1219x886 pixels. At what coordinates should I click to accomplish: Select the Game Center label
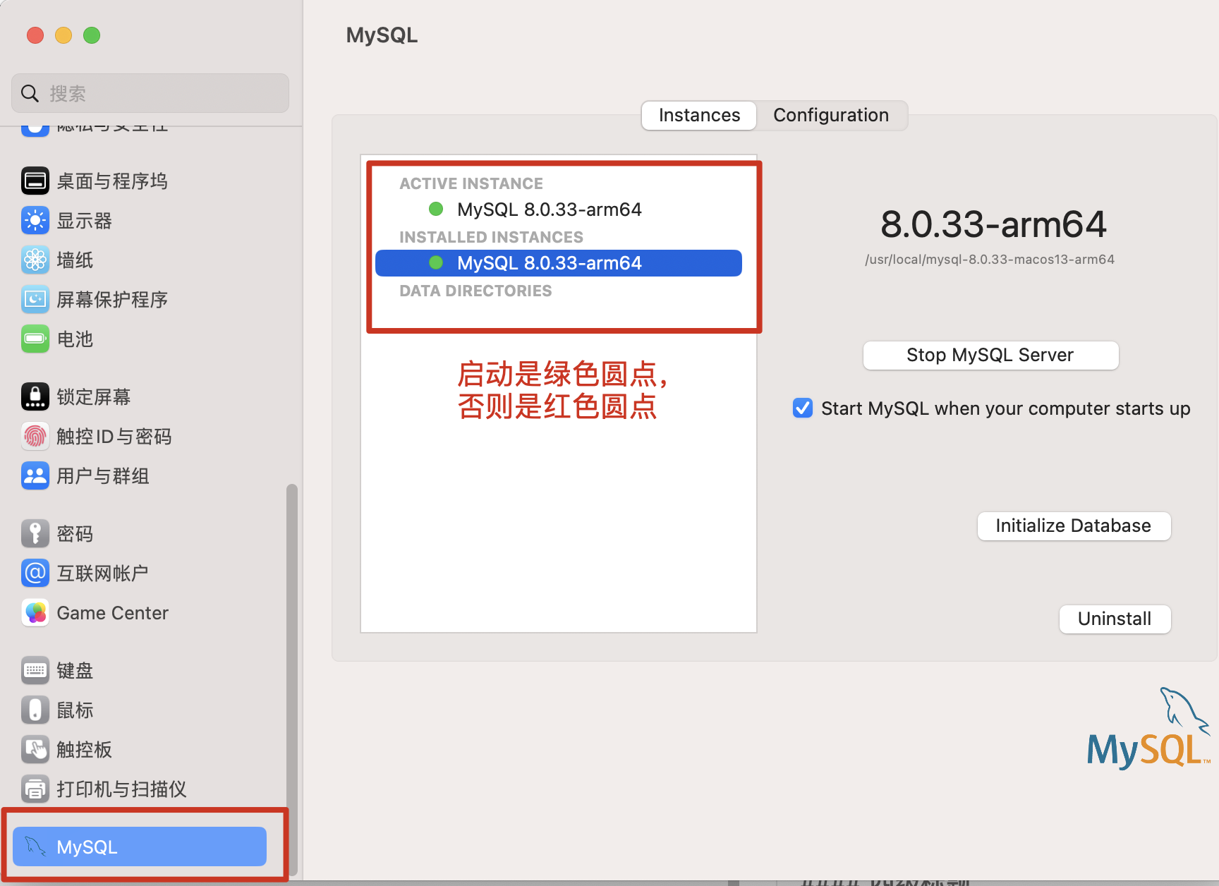tap(113, 613)
